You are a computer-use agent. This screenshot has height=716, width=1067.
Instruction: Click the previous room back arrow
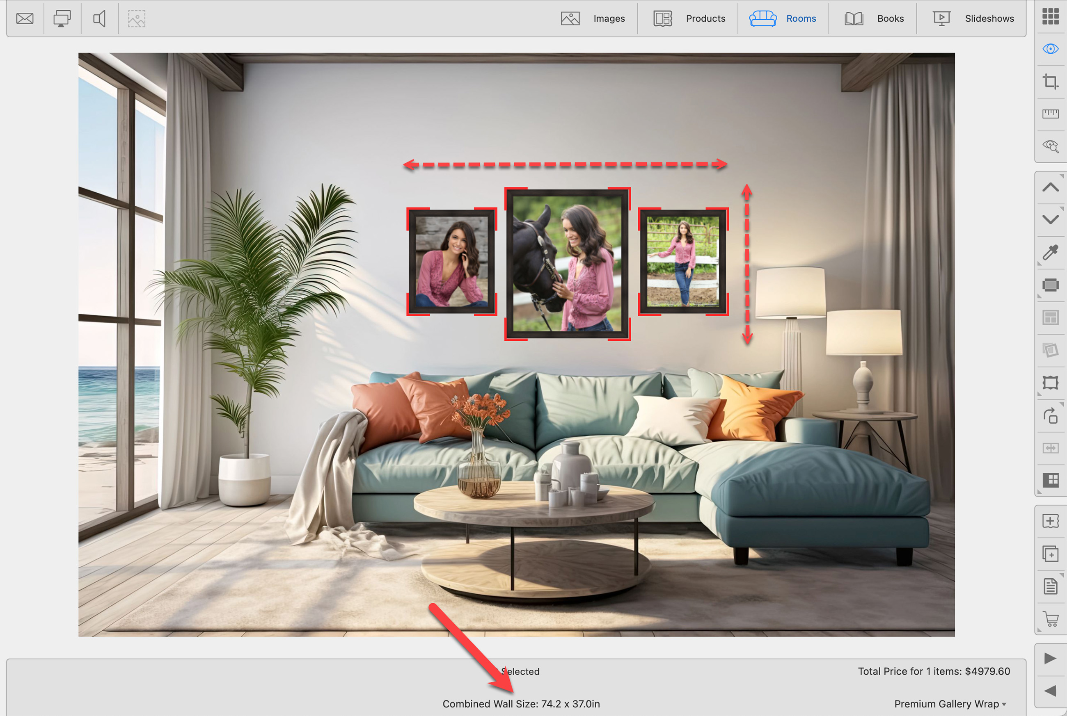point(1050,691)
